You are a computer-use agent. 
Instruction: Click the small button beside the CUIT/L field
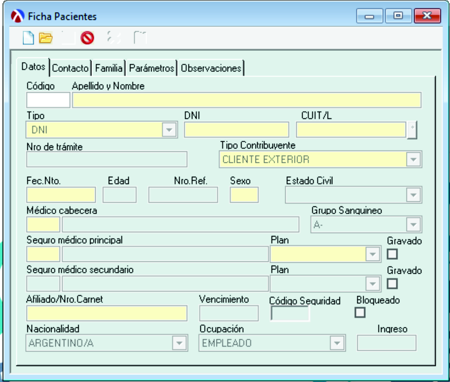point(412,130)
